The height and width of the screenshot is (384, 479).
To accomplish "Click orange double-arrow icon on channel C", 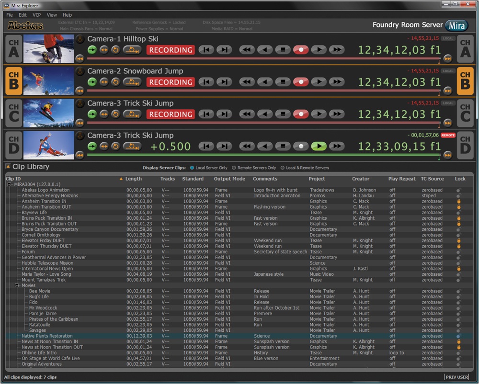I will point(104,114).
